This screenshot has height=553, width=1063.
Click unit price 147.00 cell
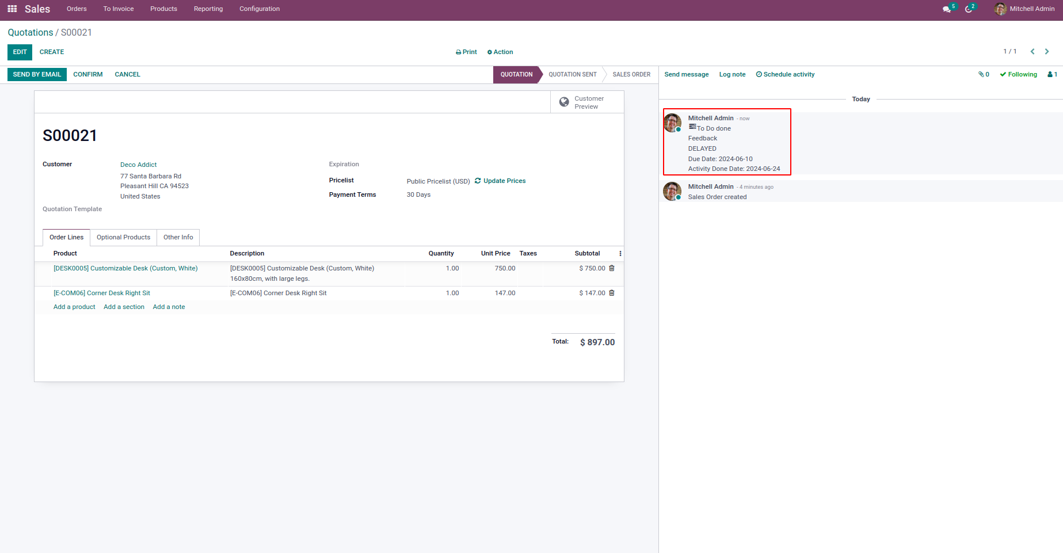[x=505, y=293]
